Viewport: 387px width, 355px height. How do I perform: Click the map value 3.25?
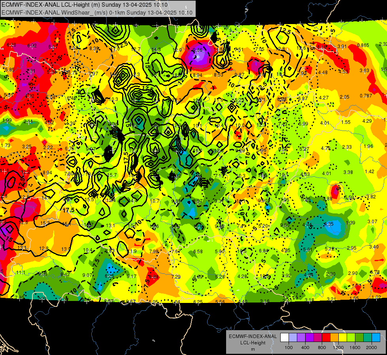click(x=26, y=147)
